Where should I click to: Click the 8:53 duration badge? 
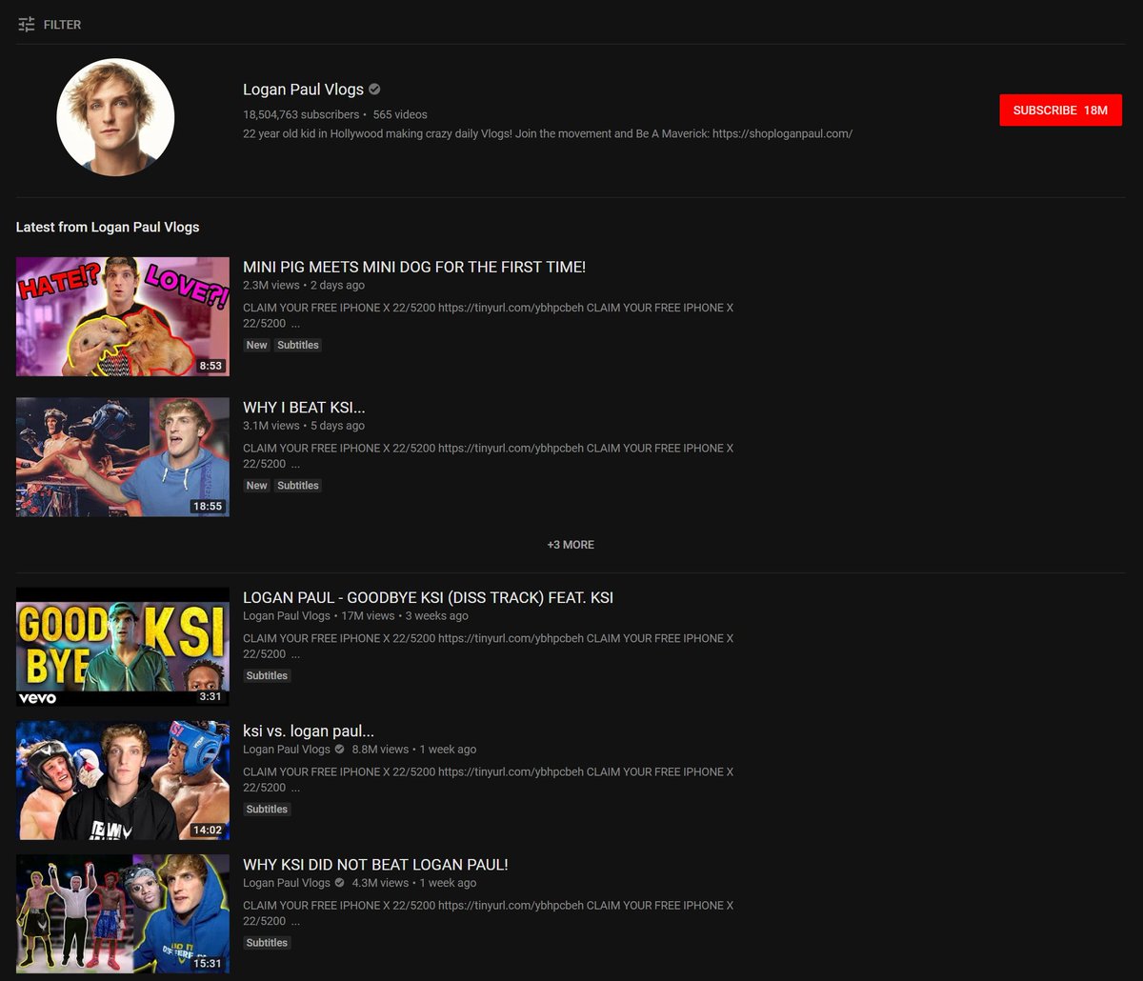pos(211,366)
